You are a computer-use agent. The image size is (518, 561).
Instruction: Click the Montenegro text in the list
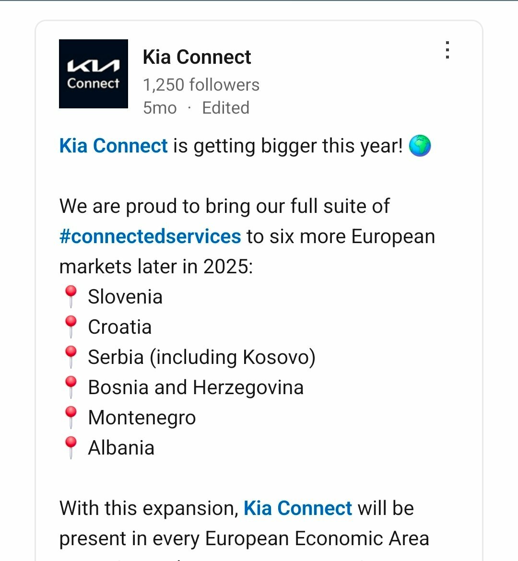142,418
